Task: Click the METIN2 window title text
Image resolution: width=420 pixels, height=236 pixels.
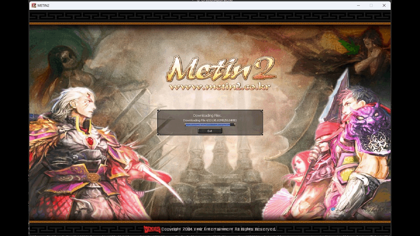Action: [x=43, y=6]
